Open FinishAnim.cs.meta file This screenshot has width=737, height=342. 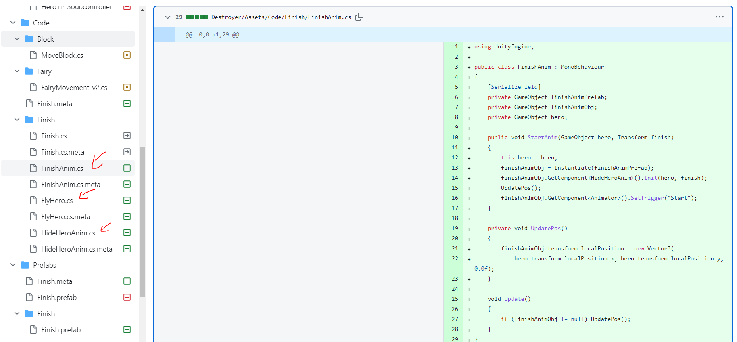(x=71, y=185)
